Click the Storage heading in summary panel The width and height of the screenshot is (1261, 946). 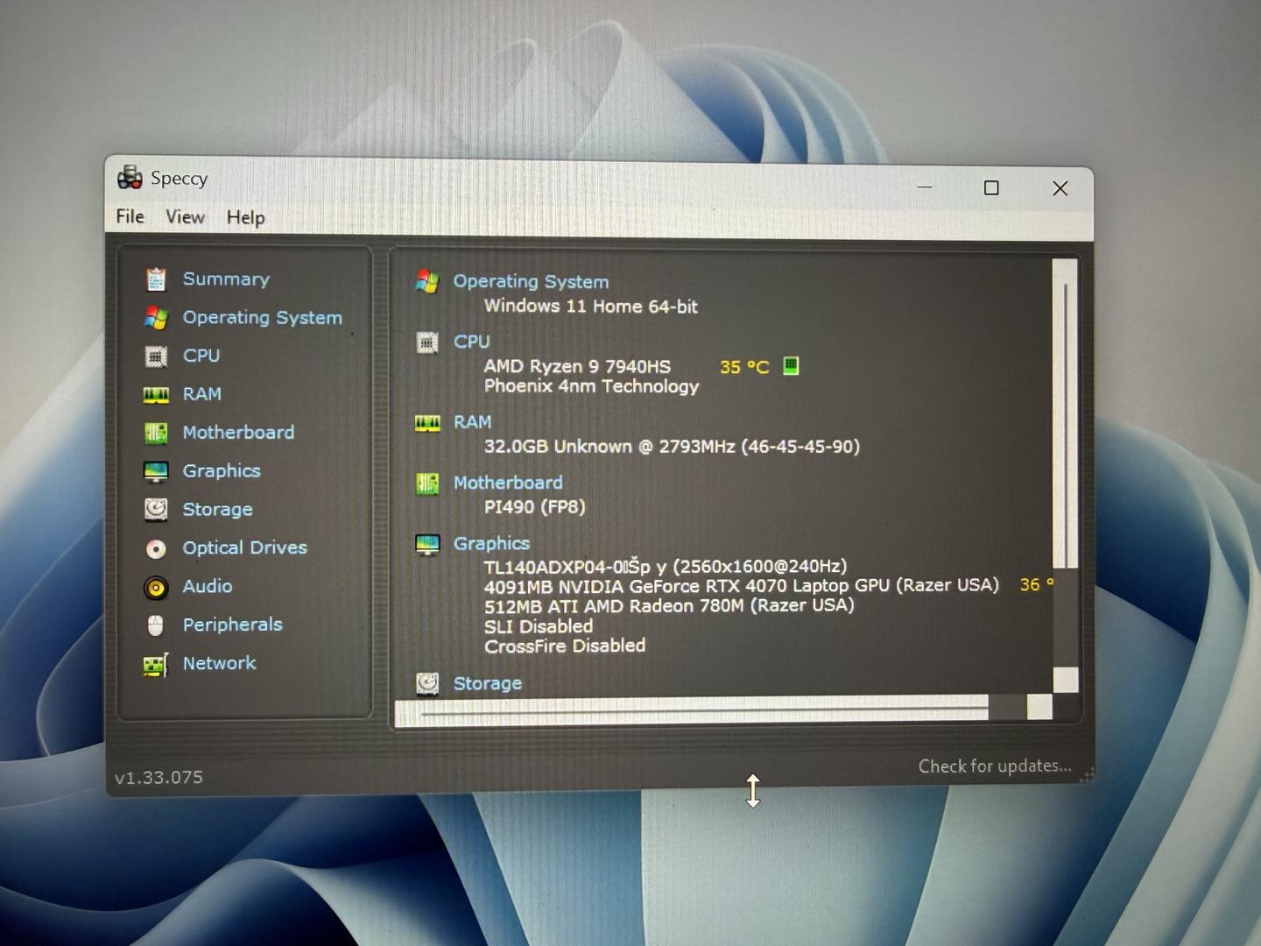point(487,683)
